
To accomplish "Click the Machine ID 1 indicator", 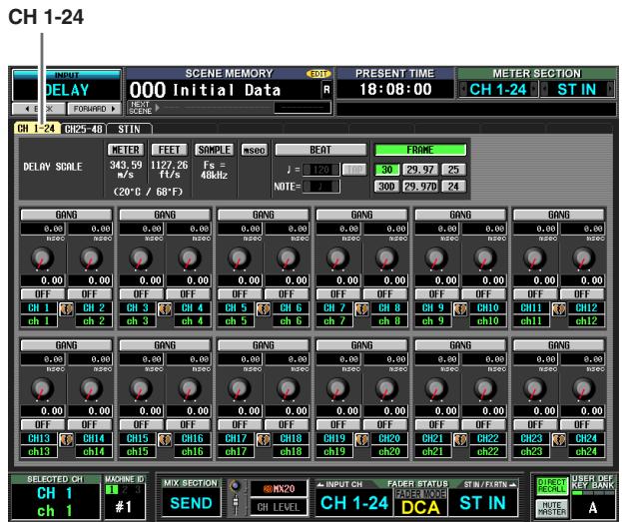I will (x=112, y=490).
